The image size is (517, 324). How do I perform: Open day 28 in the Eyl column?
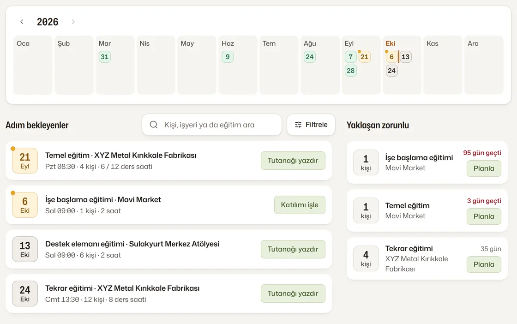[350, 71]
